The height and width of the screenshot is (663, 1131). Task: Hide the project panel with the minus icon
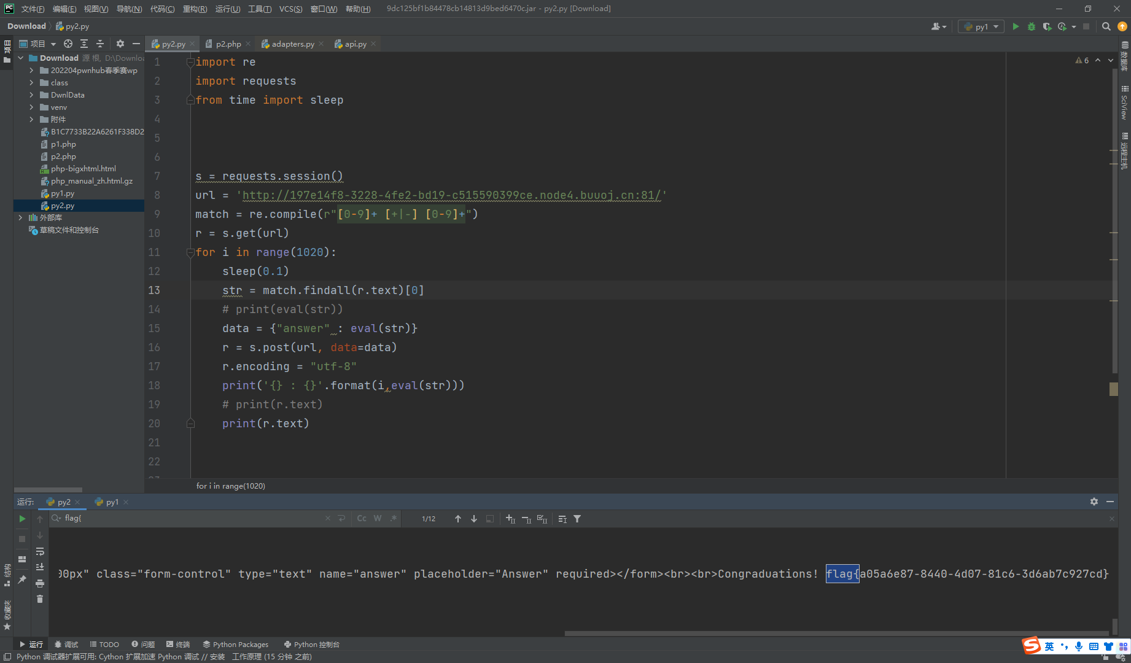point(136,44)
